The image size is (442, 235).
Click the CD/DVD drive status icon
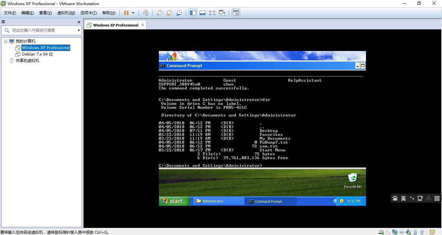[x=388, y=232]
